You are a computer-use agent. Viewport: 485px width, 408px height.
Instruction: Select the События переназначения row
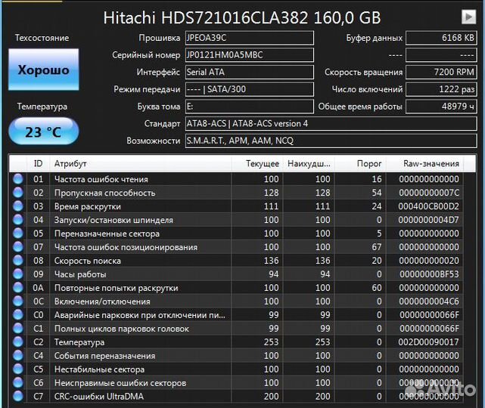pyautogui.click(x=236, y=356)
